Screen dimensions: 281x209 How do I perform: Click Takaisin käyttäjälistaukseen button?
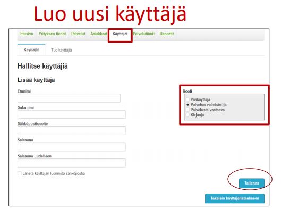point(235,198)
